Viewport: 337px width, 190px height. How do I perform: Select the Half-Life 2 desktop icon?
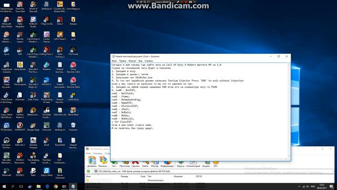(x=20, y=142)
